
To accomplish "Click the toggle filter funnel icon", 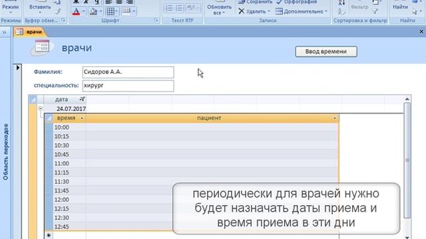I will [x=375, y=11].
